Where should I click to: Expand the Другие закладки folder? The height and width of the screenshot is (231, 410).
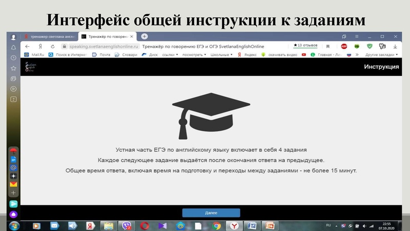tap(381, 55)
